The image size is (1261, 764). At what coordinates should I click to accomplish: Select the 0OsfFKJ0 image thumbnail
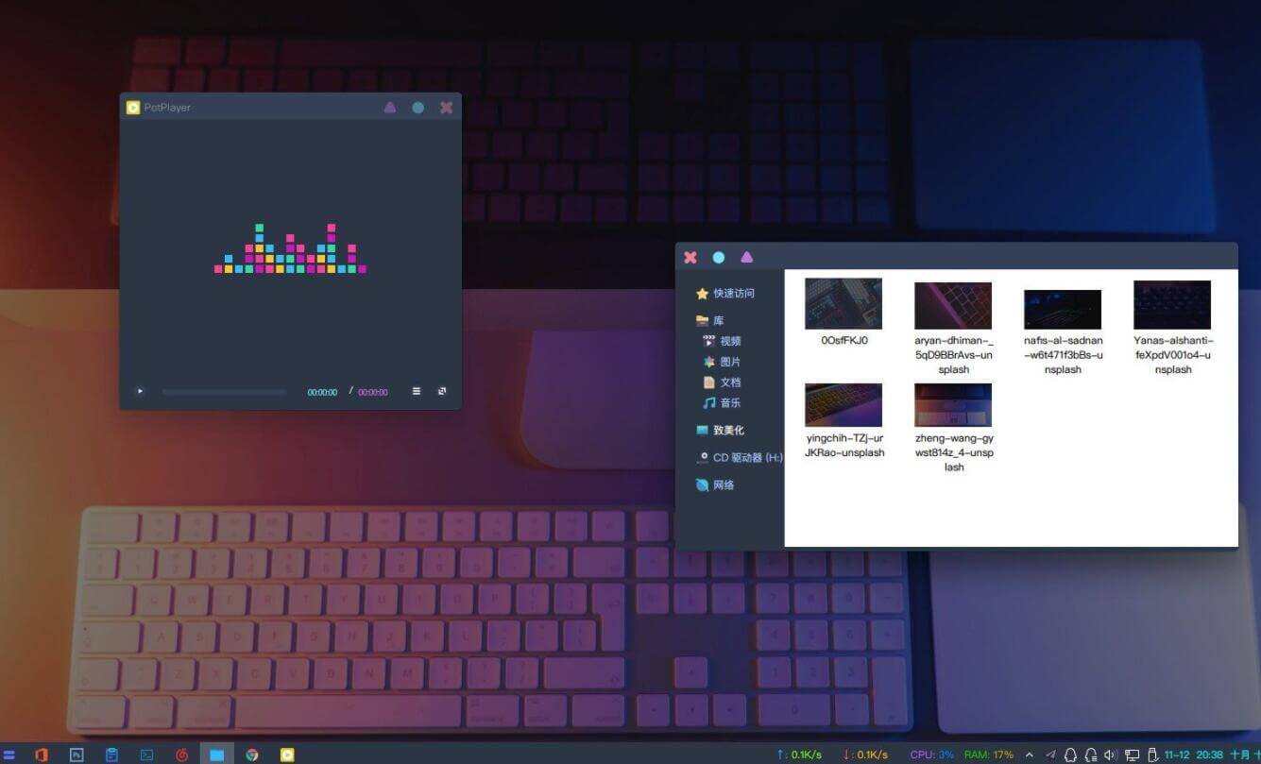[x=844, y=304]
